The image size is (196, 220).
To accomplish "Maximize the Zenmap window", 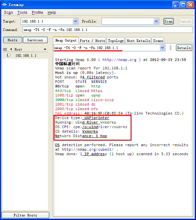I will point(183,5).
